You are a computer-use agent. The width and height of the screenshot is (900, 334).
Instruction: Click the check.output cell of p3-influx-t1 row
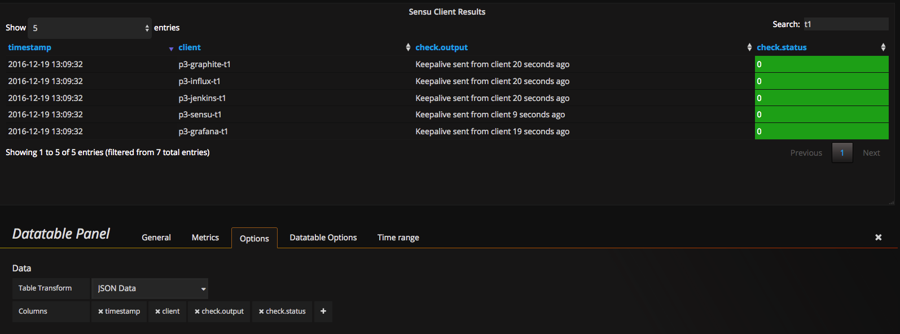tap(492, 81)
